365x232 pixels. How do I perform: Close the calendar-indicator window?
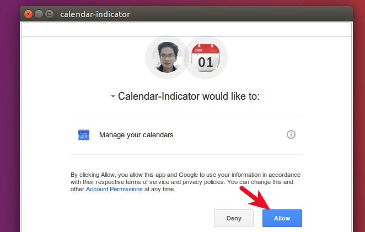coord(29,14)
